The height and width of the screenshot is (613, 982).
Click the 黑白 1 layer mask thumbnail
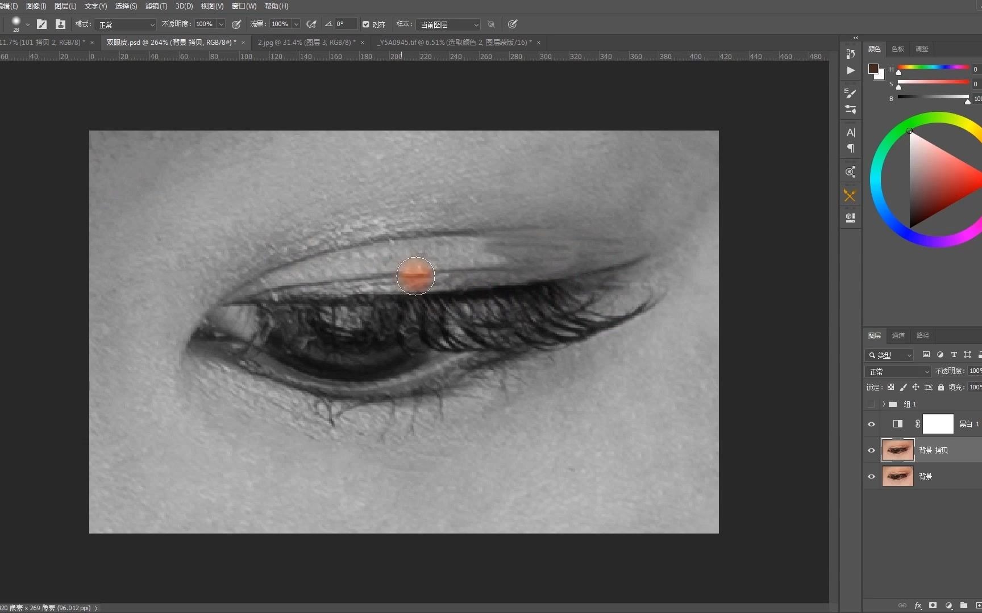pos(938,424)
